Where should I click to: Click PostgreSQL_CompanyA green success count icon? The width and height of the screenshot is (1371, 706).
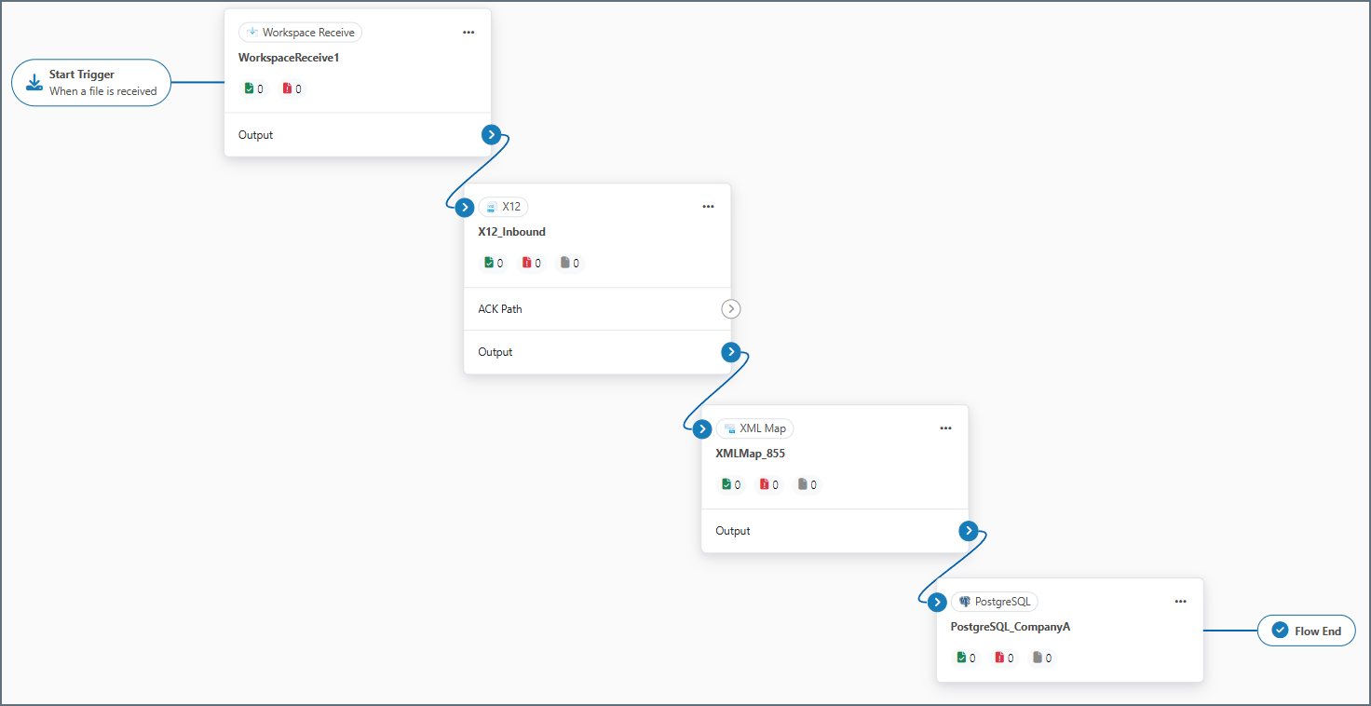pyautogui.click(x=961, y=658)
